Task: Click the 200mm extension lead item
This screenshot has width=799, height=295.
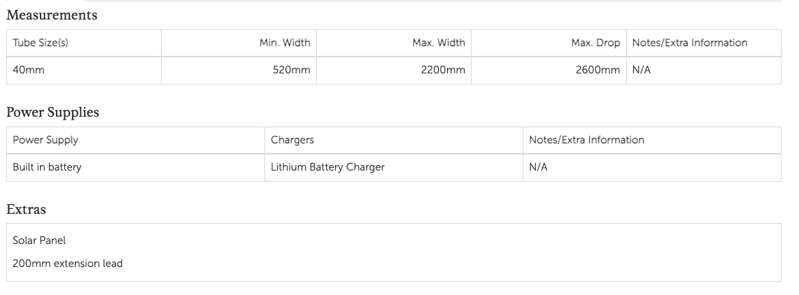Action: pos(67,264)
